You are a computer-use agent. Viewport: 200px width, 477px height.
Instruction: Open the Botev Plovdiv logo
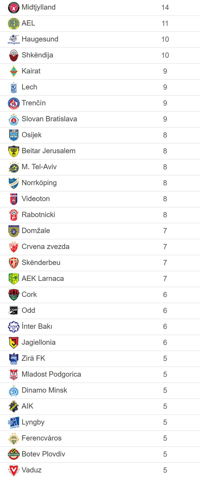coord(14,454)
